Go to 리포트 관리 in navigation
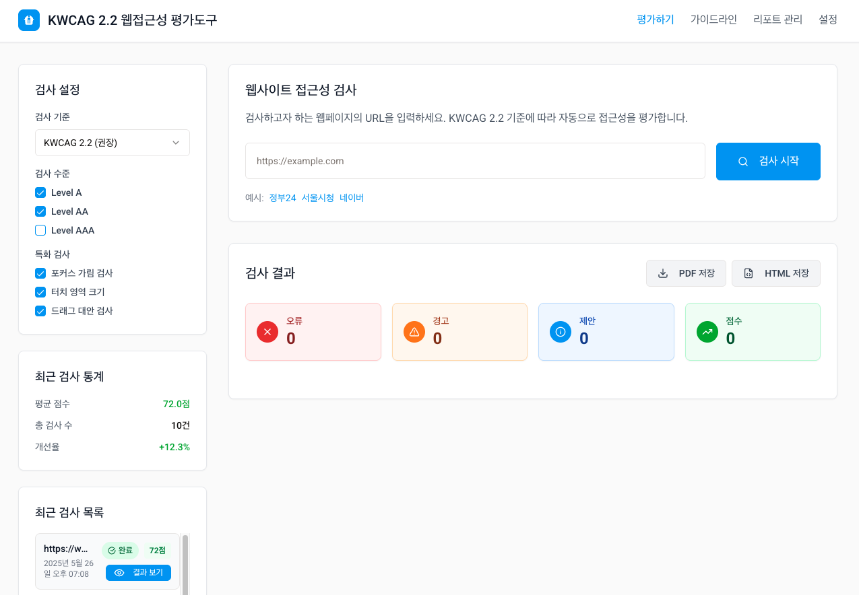Viewport: 859px width, 595px height. pyautogui.click(x=777, y=20)
